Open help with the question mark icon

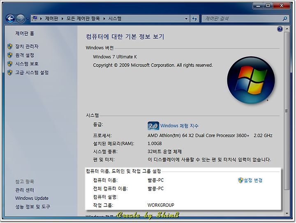pos(280,29)
